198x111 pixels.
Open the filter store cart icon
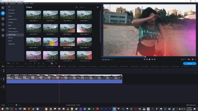tap(98, 7)
